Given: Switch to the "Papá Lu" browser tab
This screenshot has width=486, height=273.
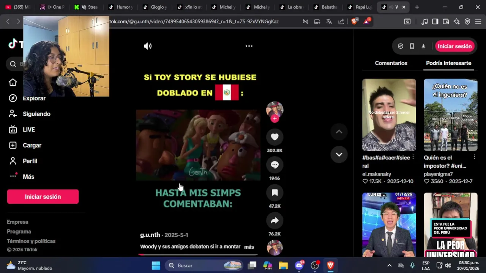Looking at the screenshot, I should click(360, 7).
